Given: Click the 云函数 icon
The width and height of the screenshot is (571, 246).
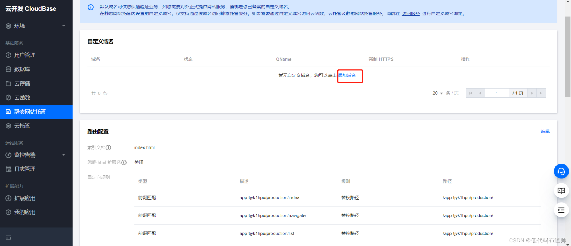Looking at the screenshot, I should [8, 97].
